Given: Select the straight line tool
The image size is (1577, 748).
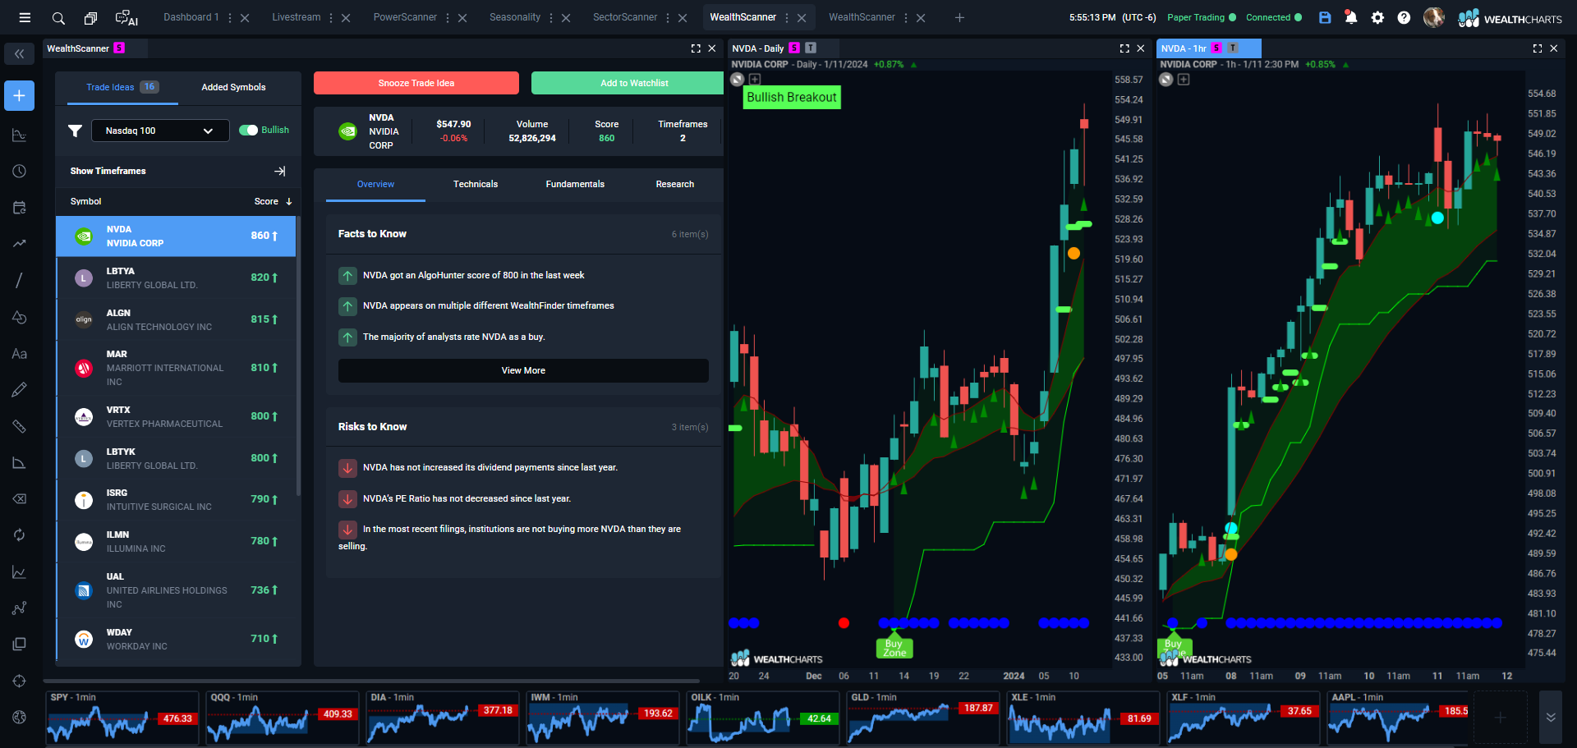Looking at the screenshot, I should 19,280.
